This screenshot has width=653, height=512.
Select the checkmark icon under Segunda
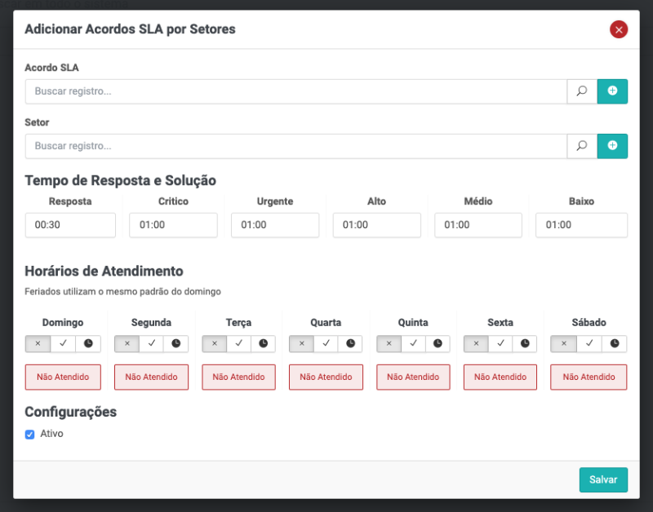151,344
